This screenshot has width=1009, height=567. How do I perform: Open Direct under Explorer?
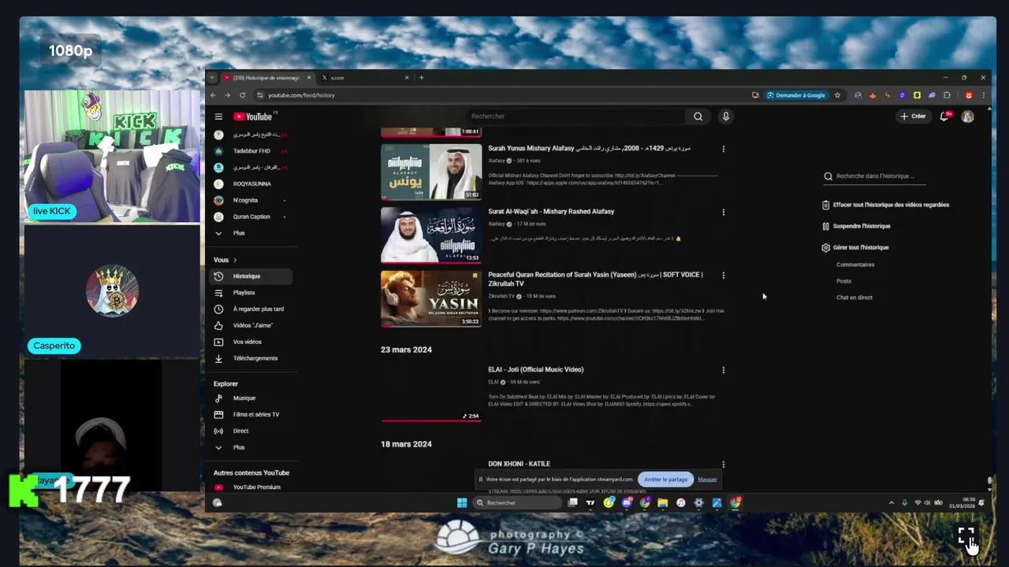[x=251, y=431]
